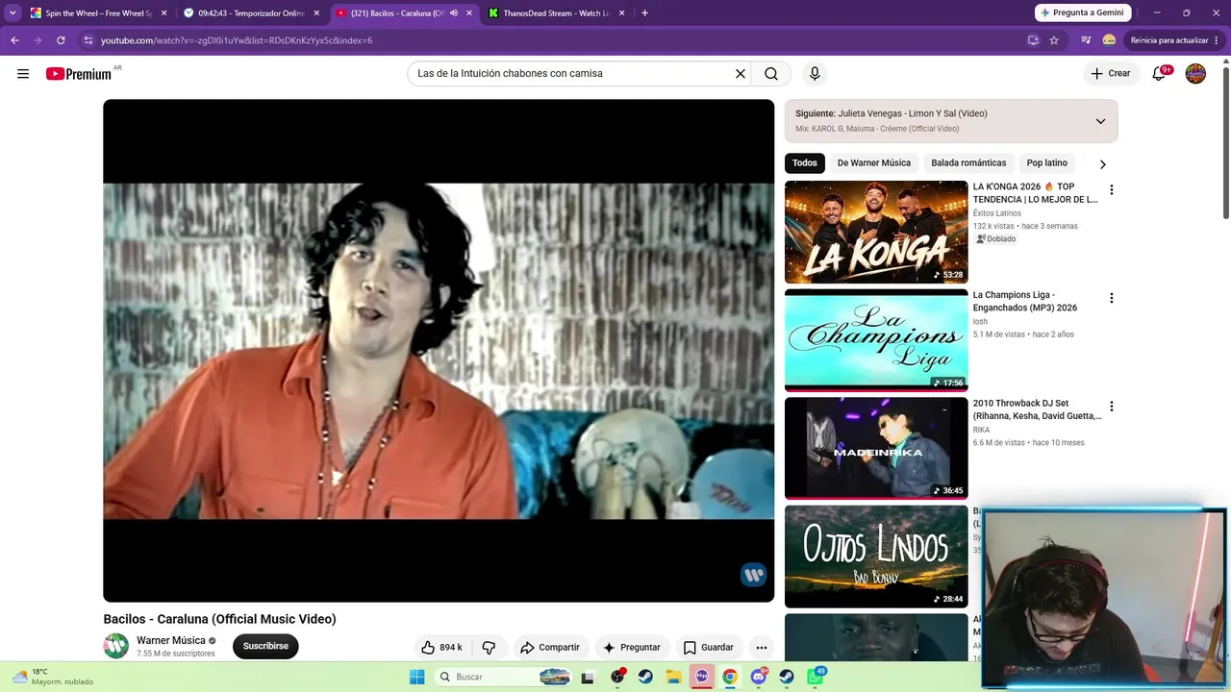Close the Spin the Wheel tab

point(163,13)
